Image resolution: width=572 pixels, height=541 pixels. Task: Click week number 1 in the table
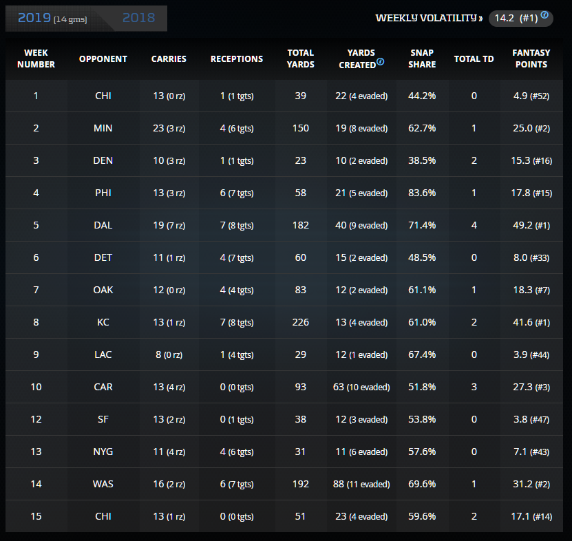[36, 96]
